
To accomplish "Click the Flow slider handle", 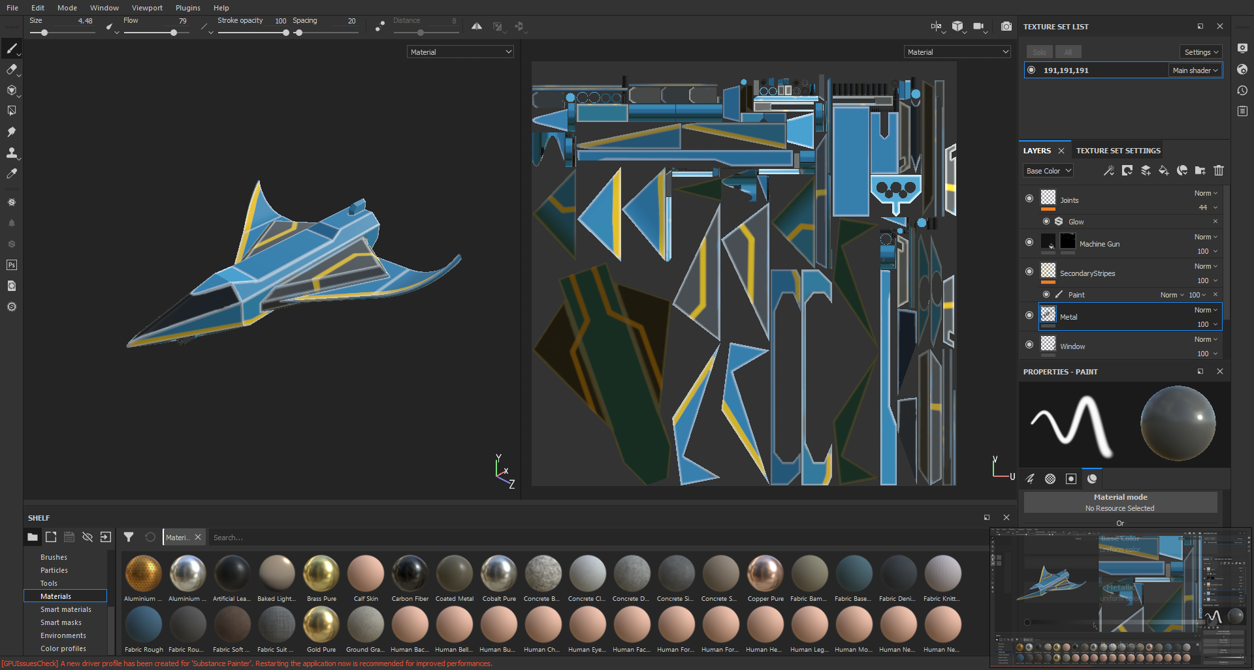I will [174, 33].
